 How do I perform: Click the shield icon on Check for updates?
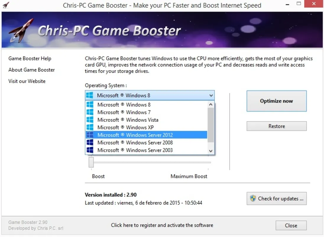tap(253, 198)
